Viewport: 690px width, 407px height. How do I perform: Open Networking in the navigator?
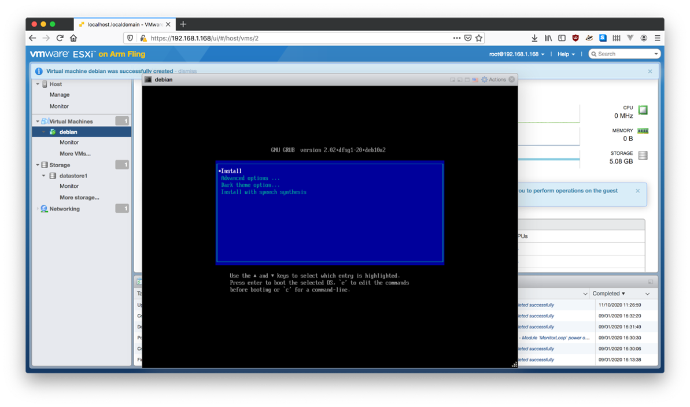65,209
